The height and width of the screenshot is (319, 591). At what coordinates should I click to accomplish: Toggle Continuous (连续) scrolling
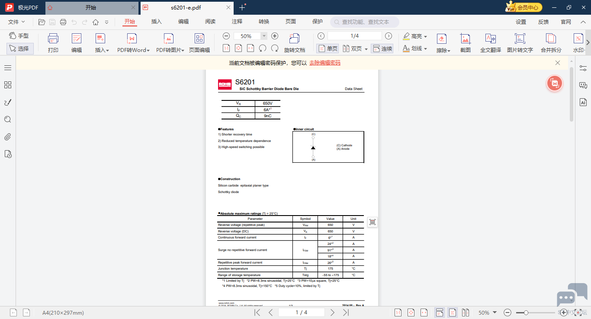click(x=382, y=48)
